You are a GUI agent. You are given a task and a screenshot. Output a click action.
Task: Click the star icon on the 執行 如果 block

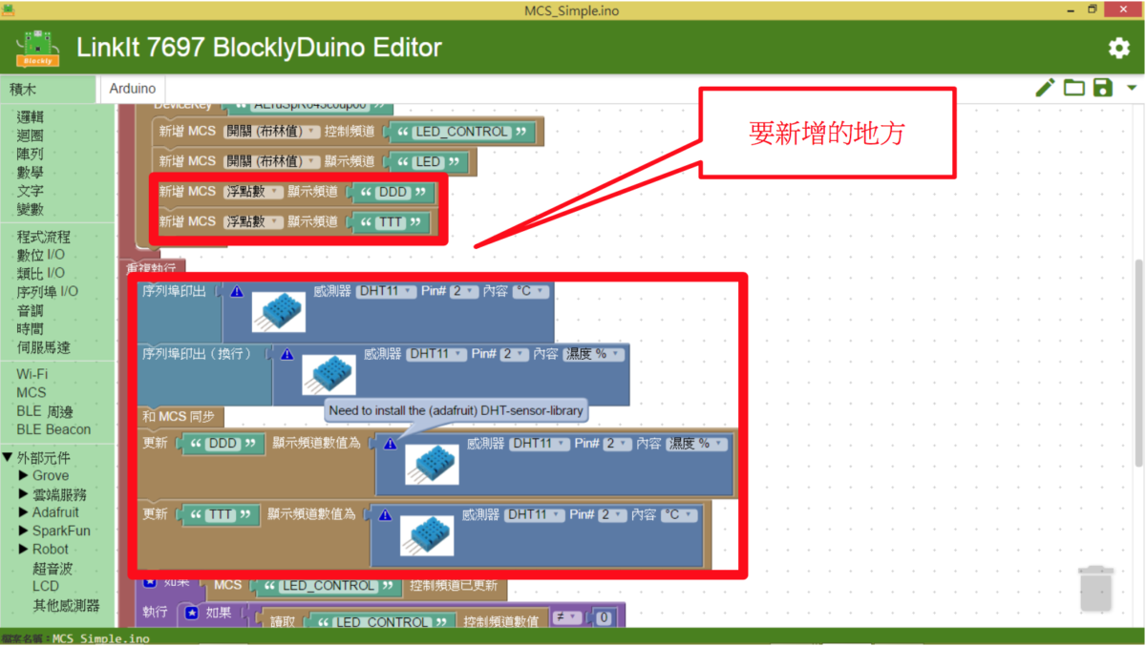pyautogui.click(x=191, y=613)
